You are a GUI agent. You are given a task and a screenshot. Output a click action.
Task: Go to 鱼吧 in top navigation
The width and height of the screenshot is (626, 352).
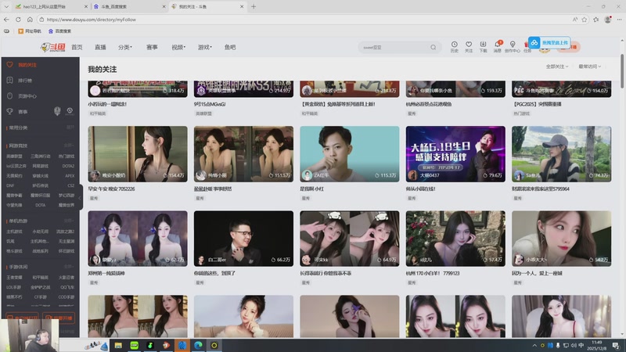click(230, 47)
